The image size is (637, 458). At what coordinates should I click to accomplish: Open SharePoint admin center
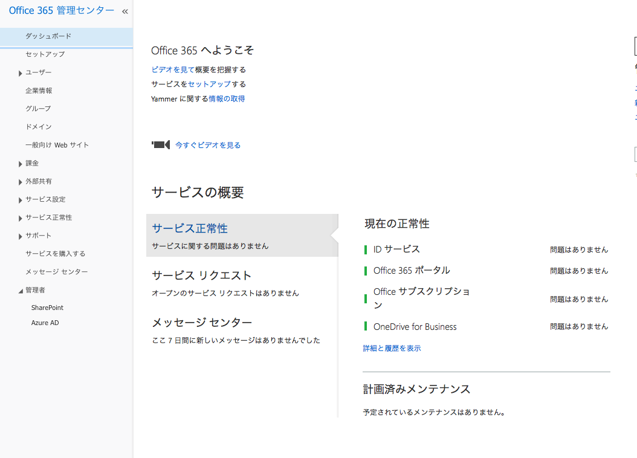[x=48, y=308]
